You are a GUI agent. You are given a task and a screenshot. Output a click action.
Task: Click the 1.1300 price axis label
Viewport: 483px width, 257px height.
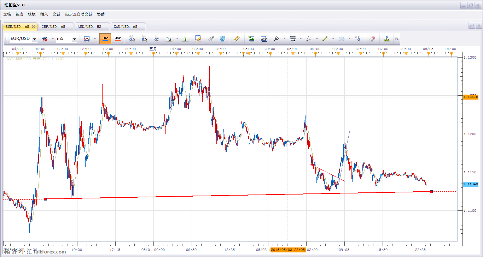pos(470,57)
